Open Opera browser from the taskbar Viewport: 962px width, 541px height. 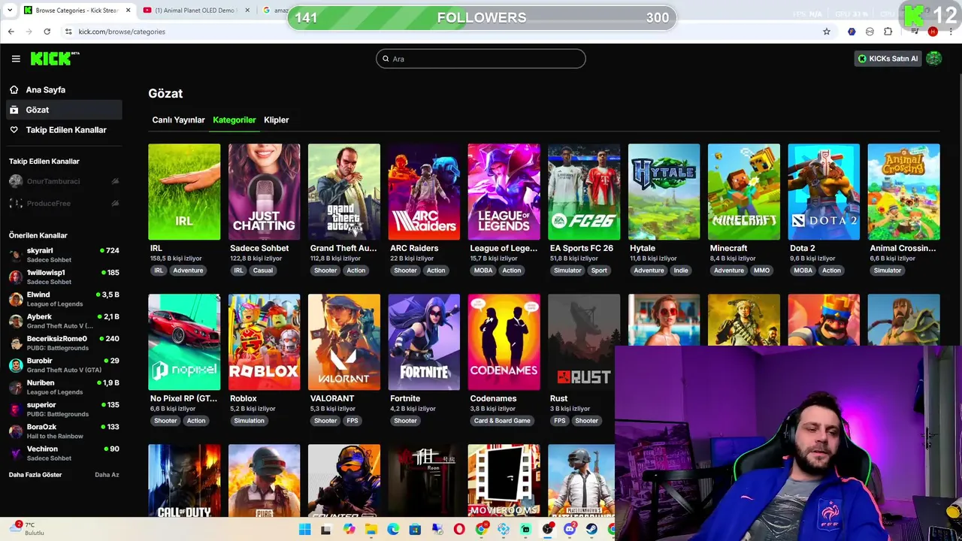click(x=459, y=530)
